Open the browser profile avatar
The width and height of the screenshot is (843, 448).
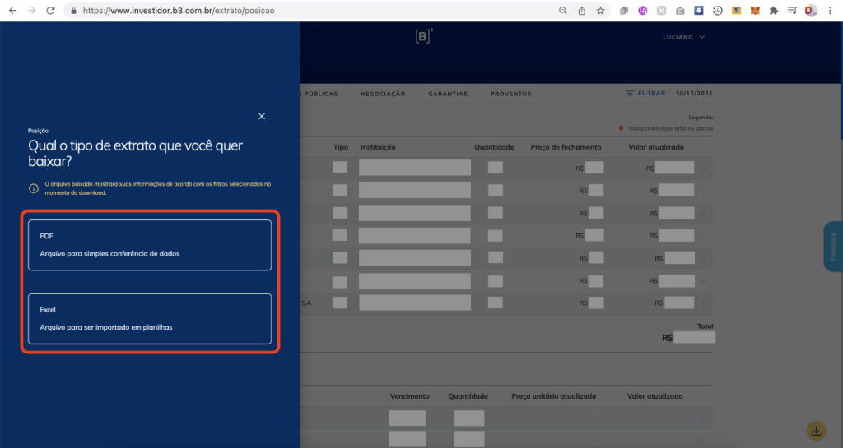811,11
